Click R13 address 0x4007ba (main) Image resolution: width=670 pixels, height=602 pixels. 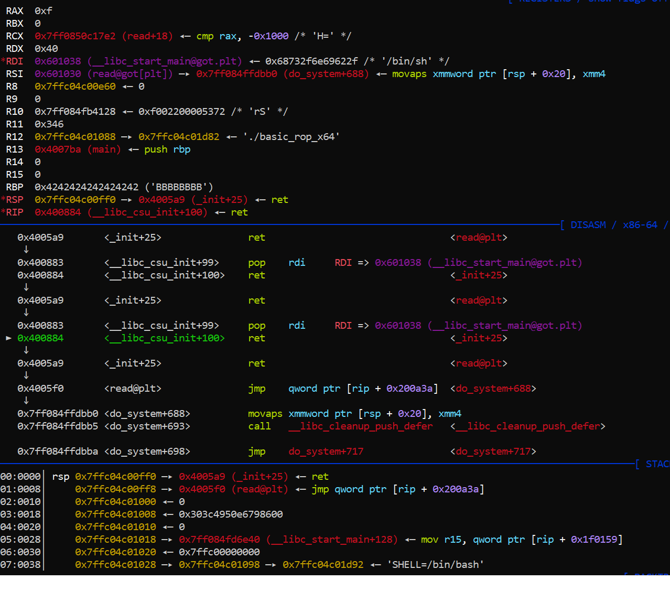point(78,149)
